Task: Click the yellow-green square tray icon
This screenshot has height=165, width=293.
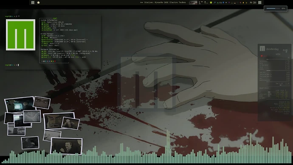Action: click(211, 3)
